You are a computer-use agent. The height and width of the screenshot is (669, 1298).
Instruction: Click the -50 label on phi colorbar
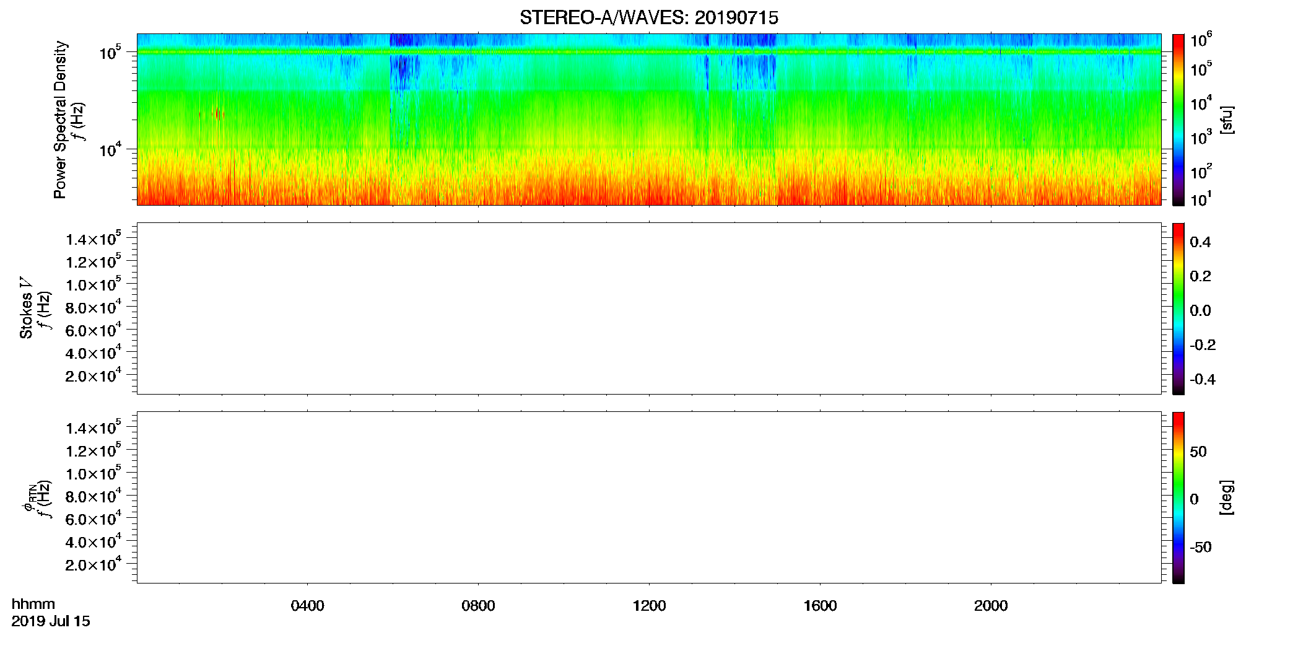[x=1201, y=547]
